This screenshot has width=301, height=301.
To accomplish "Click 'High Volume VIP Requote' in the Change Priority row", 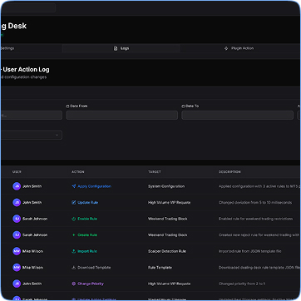I will click(x=169, y=284).
